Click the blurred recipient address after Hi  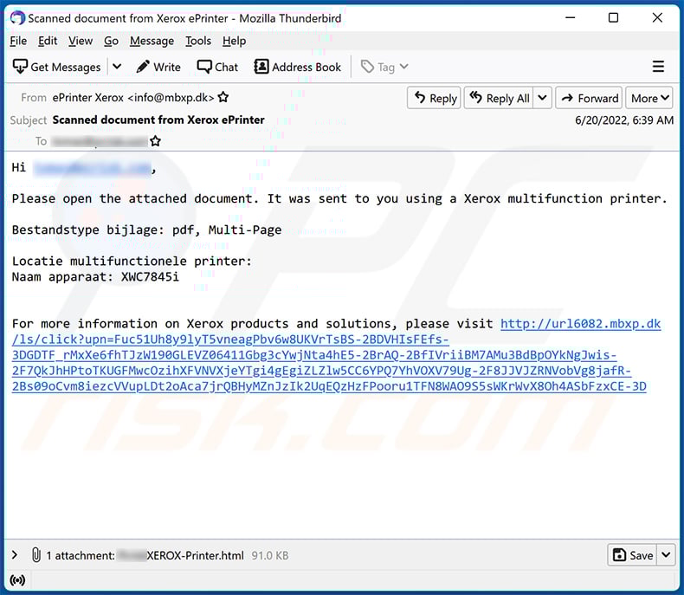(93, 168)
